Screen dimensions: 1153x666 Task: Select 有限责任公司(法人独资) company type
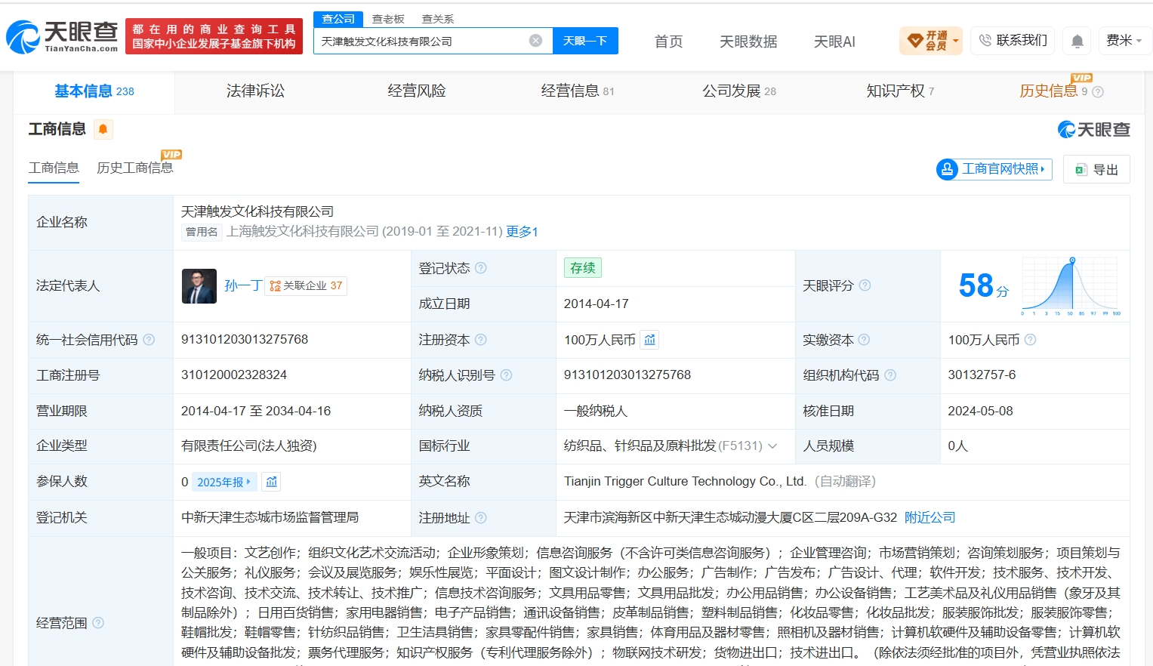[248, 446]
